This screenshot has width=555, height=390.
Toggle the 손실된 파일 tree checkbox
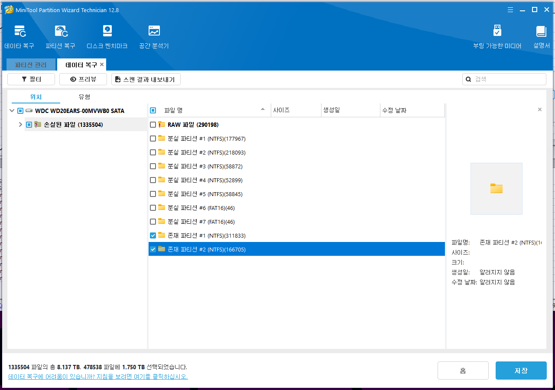click(29, 125)
